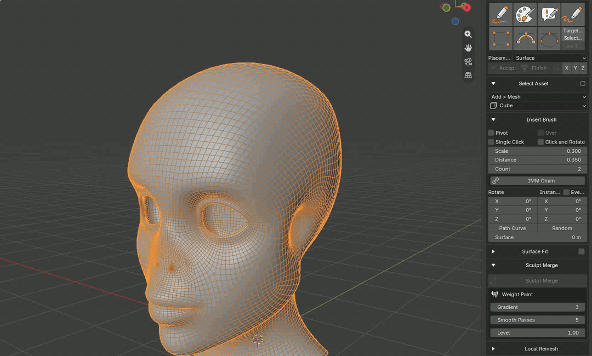Click the red X axis gizmo ball
This screenshot has height=356, width=592.
point(466,7)
